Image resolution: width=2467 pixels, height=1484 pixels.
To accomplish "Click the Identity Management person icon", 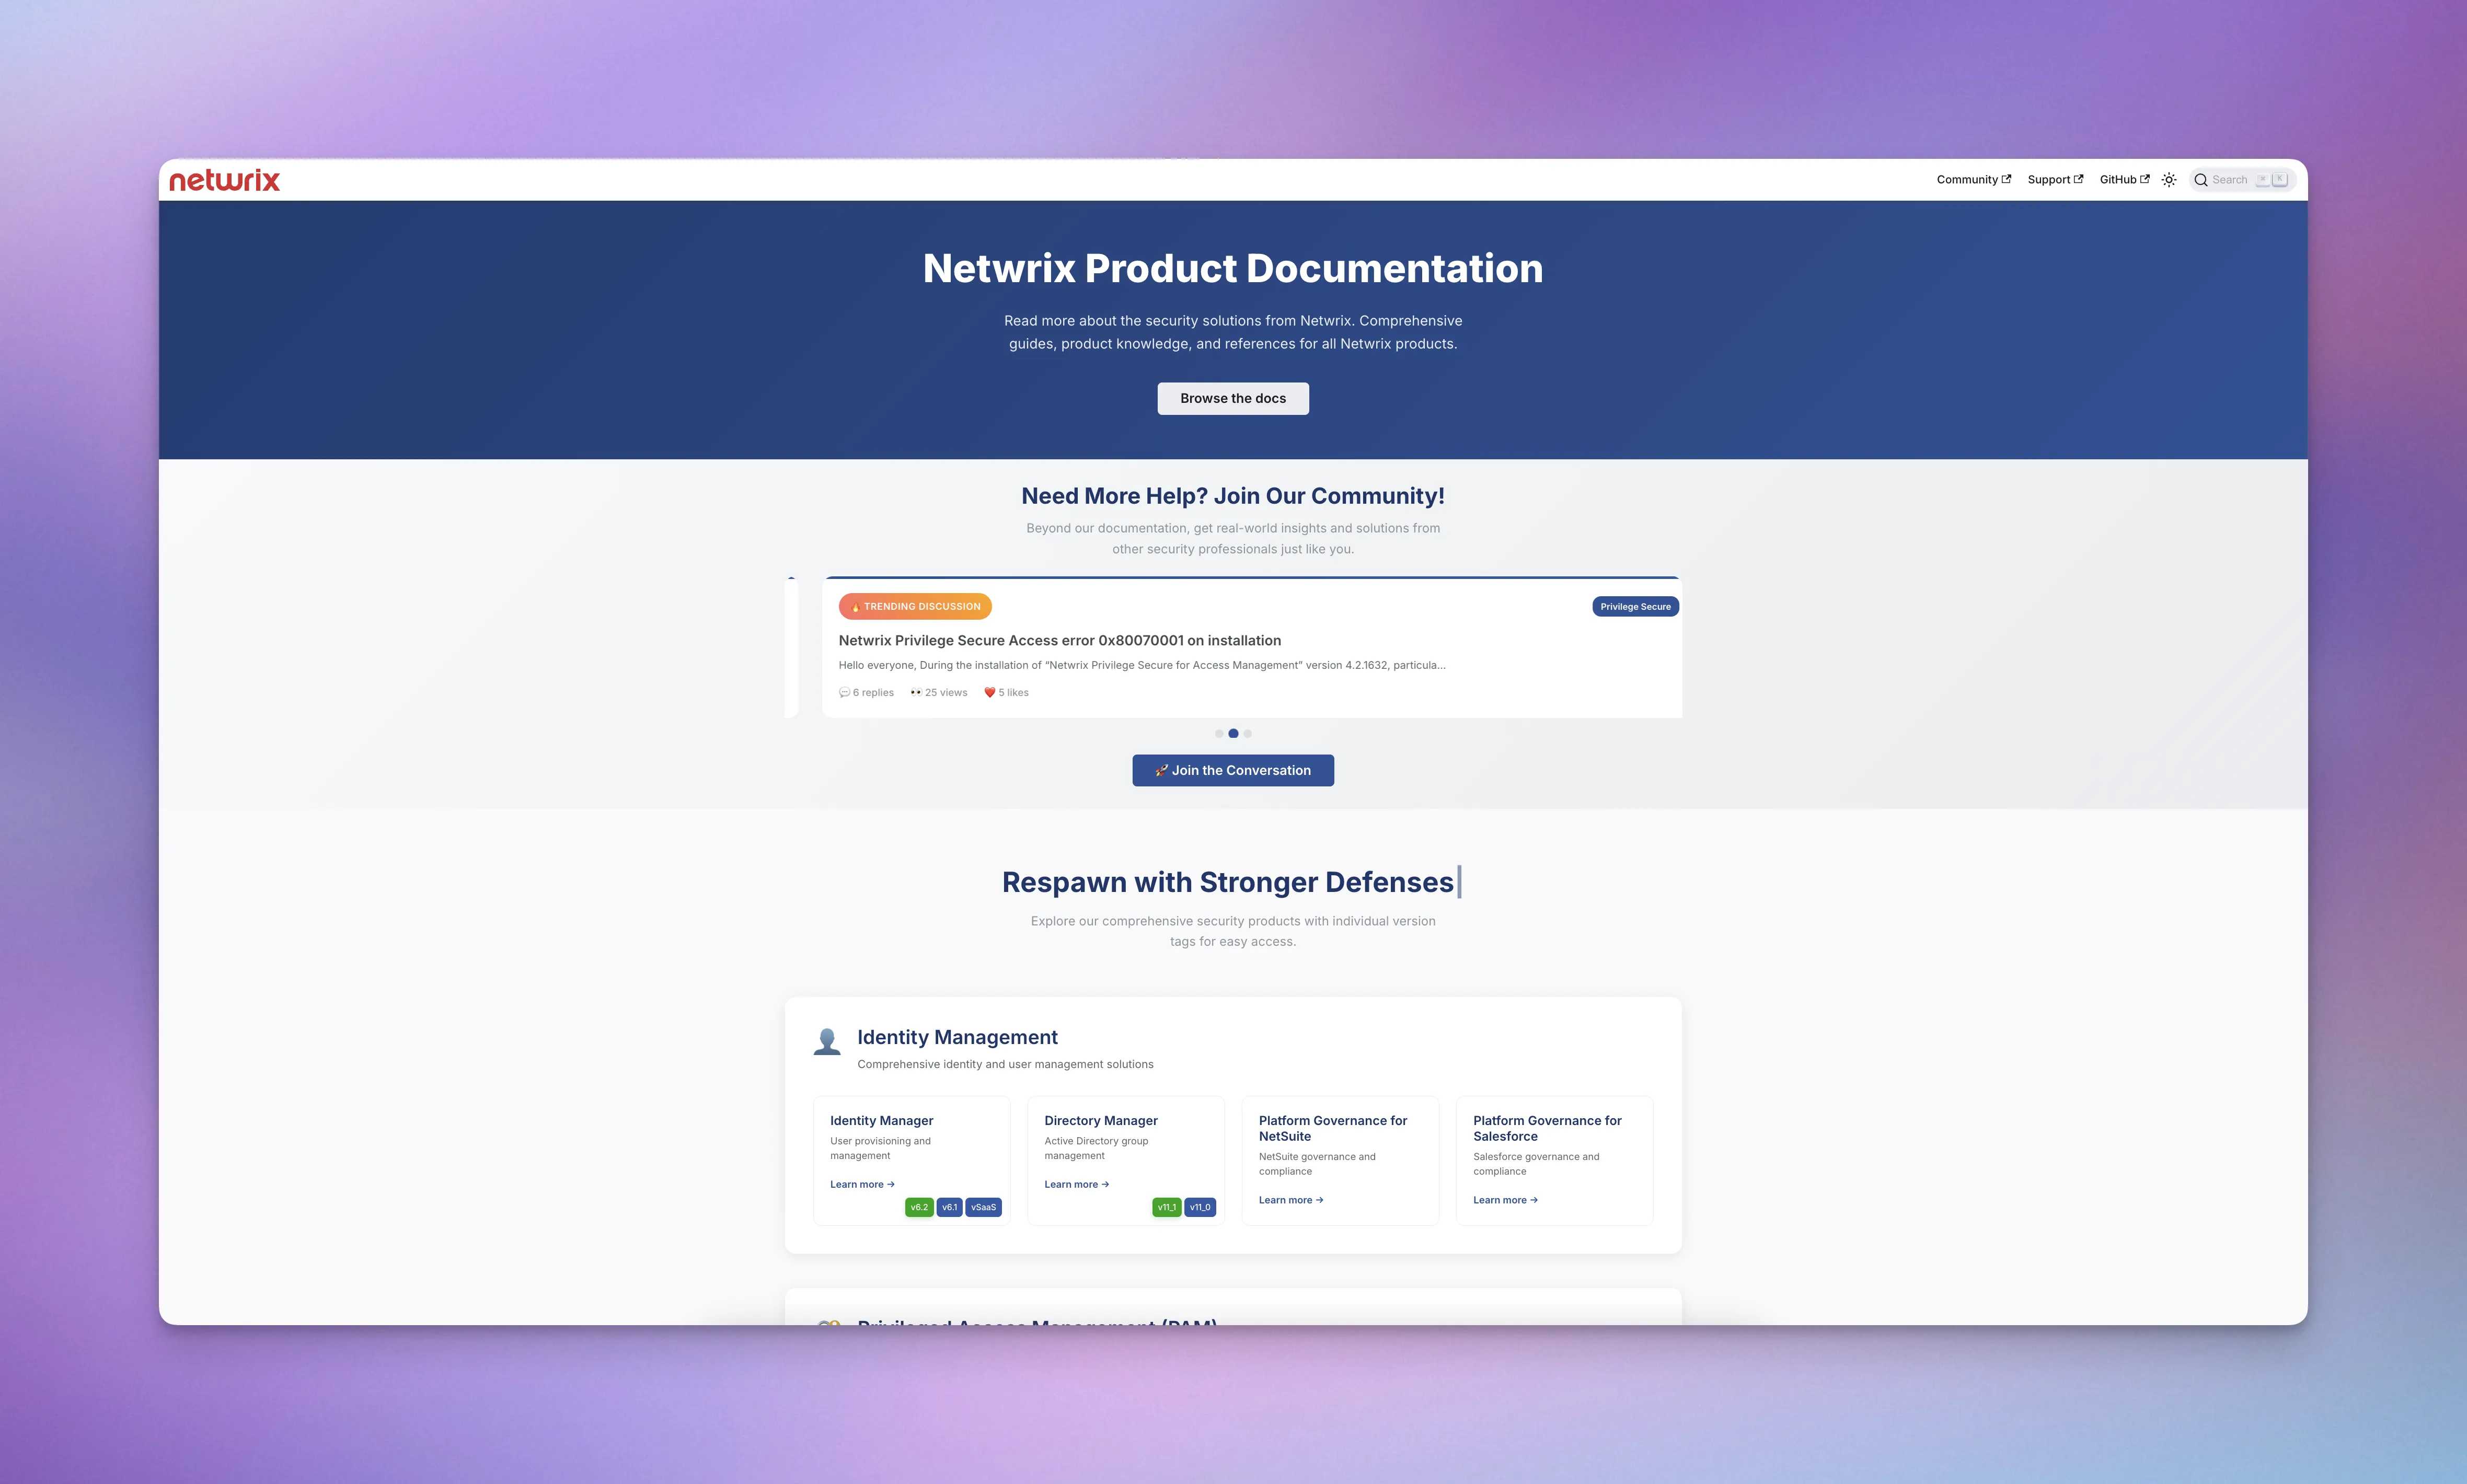I will 826,1042.
